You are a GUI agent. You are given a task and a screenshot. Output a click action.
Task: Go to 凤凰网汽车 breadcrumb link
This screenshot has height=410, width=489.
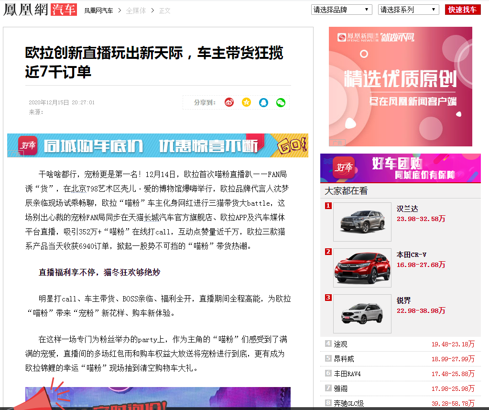[98, 11]
